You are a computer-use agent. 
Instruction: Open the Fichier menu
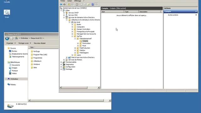pos(63,1)
